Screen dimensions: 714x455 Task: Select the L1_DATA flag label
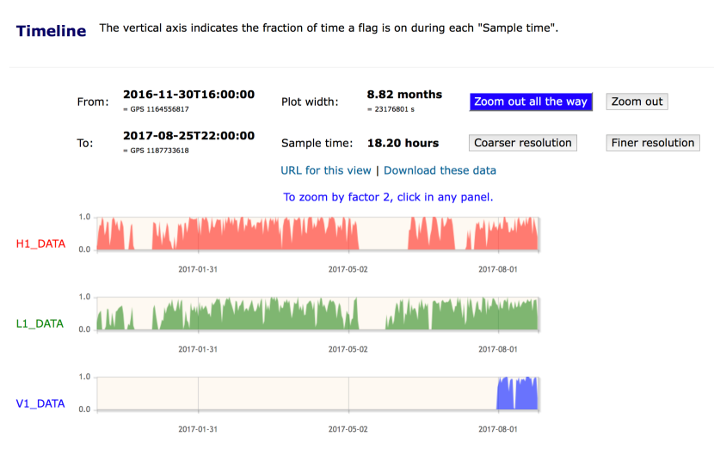[x=40, y=323]
